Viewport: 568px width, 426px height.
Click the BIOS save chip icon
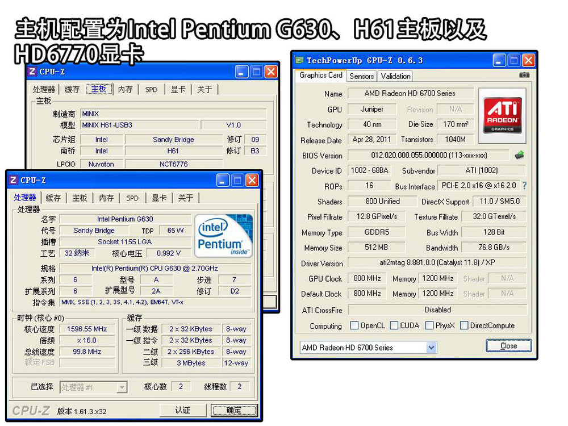519,155
